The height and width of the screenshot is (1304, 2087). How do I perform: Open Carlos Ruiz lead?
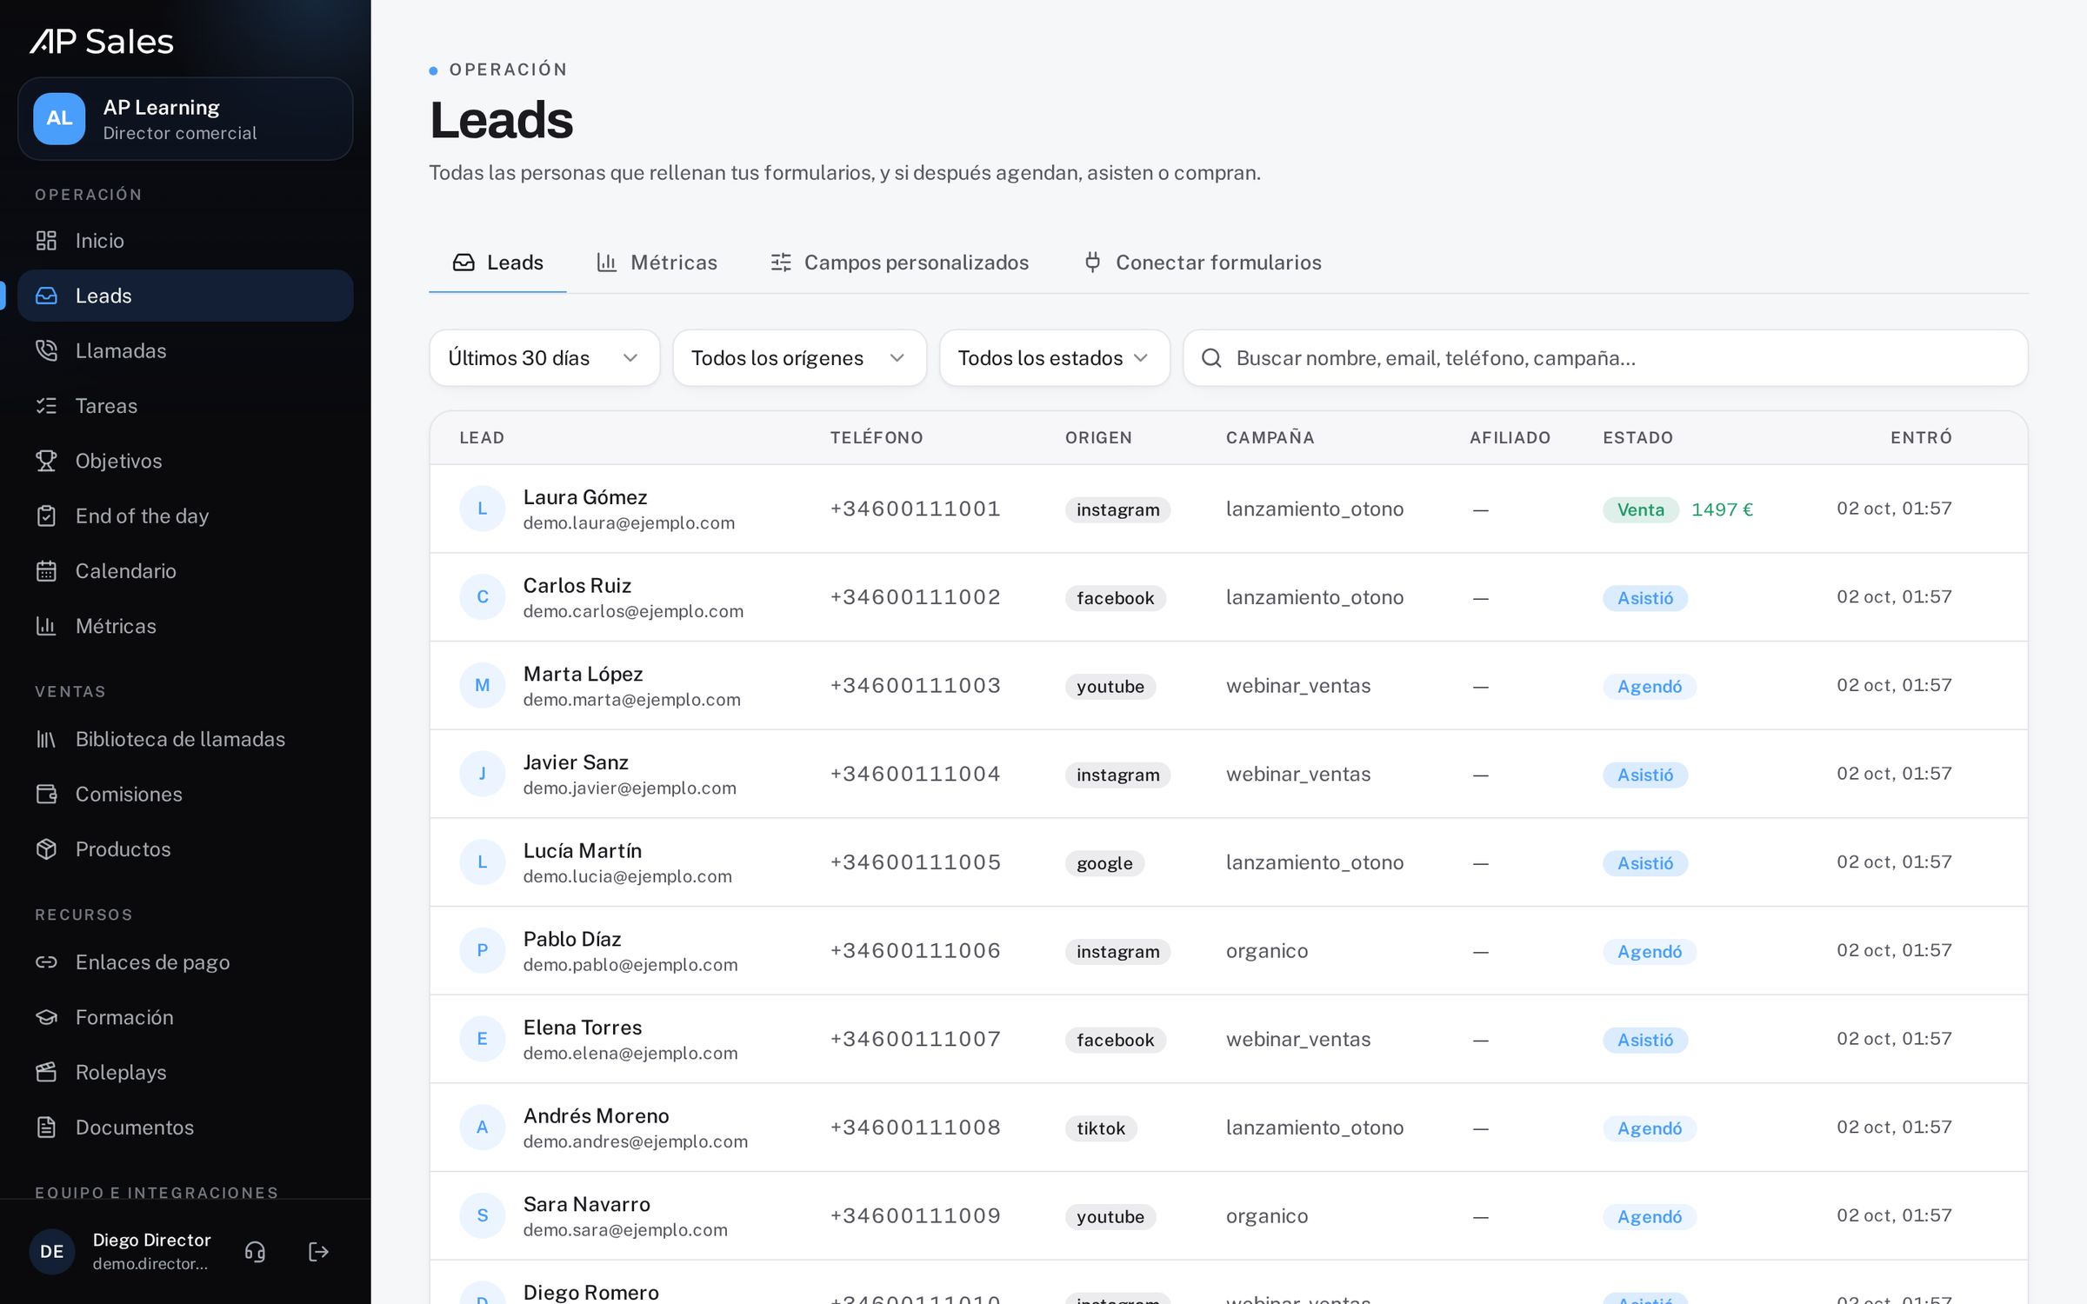coord(1228,597)
